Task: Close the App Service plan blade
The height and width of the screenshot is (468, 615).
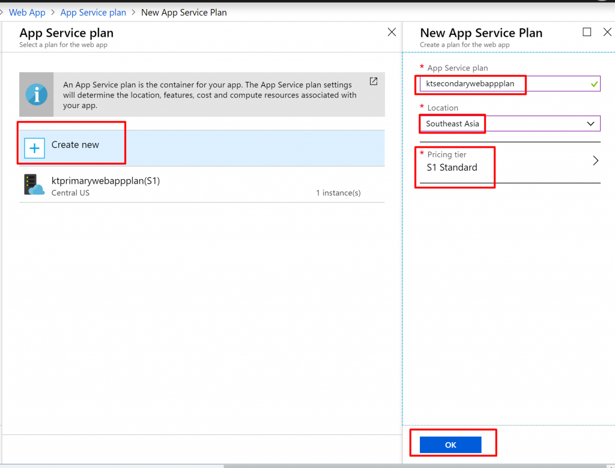Action: pyautogui.click(x=392, y=32)
